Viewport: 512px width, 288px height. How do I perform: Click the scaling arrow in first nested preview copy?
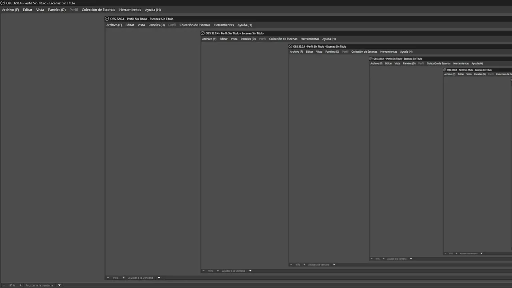click(x=159, y=278)
